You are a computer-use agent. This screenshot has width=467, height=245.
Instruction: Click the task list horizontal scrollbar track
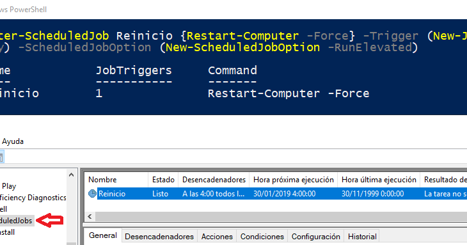point(281,216)
